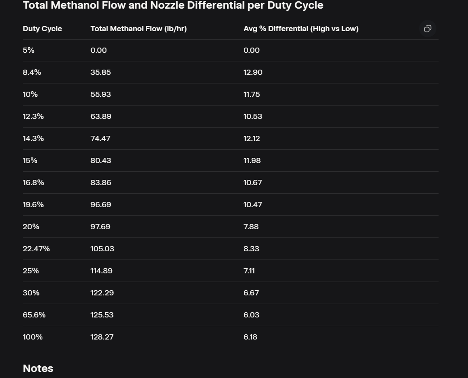Select the 12.3% duty cycle cell

click(x=33, y=116)
